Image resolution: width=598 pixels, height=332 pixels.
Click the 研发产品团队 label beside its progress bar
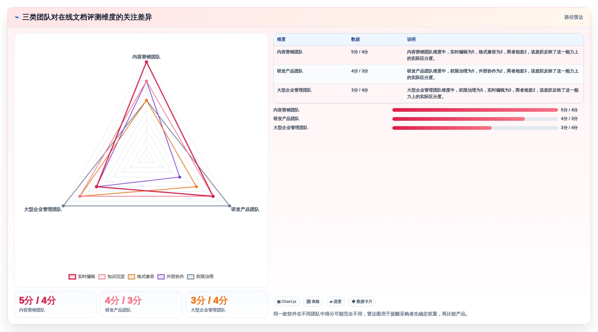click(x=286, y=119)
